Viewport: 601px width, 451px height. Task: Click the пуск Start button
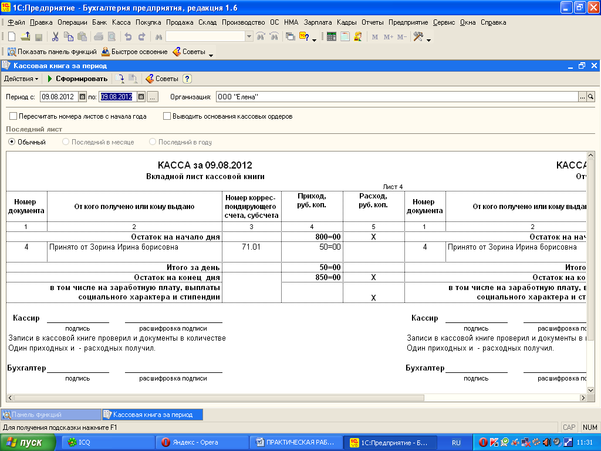28,443
